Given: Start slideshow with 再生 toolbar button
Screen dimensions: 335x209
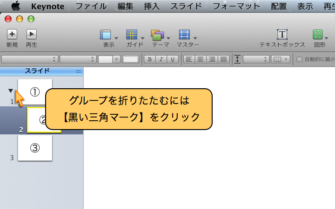Looking at the screenshot, I should pyautogui.click(x=32, y=34).
